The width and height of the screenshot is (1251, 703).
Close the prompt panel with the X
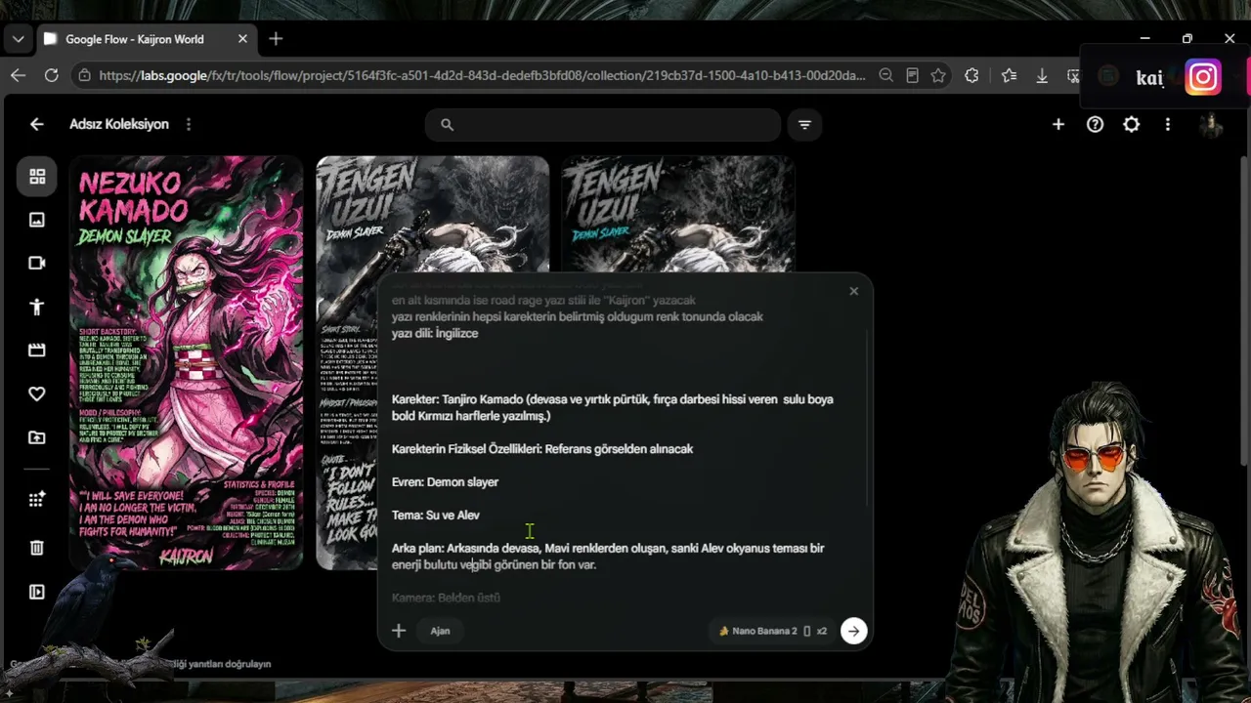(853, 291)
